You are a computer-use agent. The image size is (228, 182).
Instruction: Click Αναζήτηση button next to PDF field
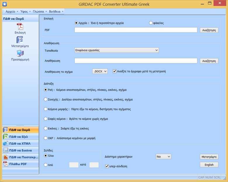point(209,30)
